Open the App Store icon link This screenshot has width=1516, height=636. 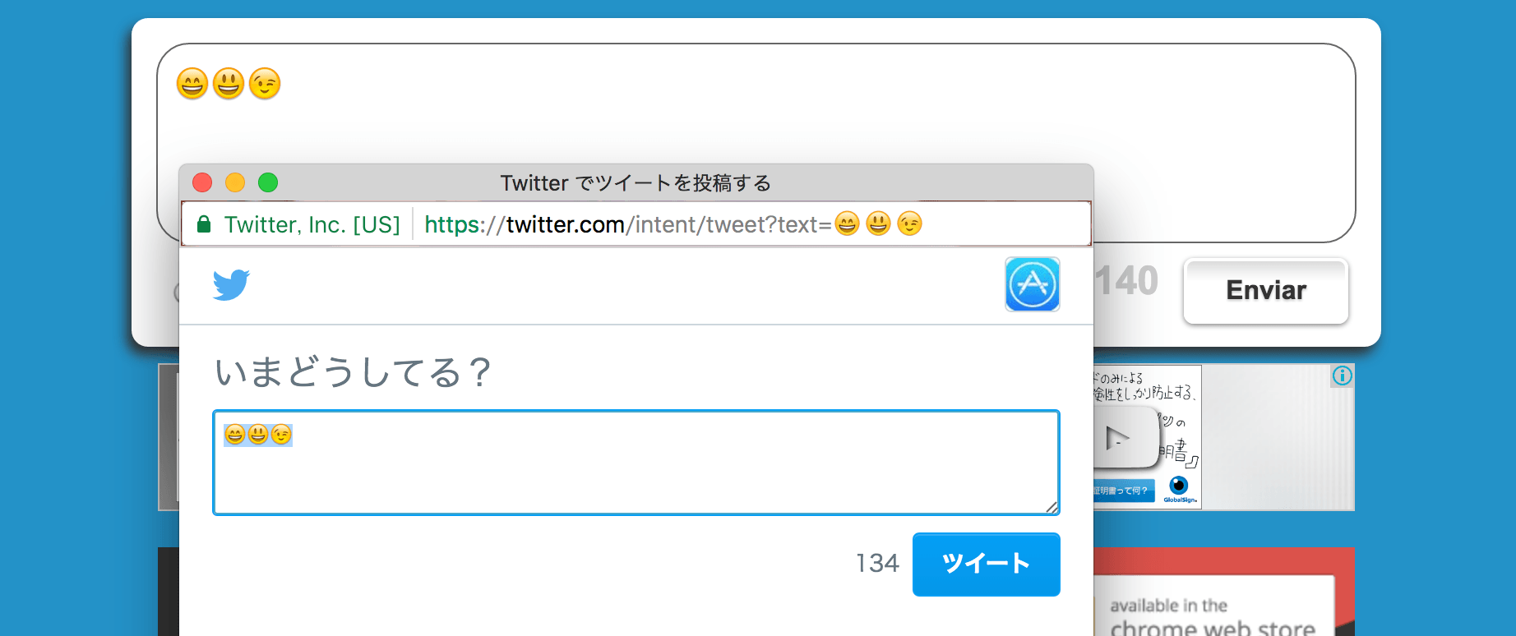click(x=1032, y=284)
